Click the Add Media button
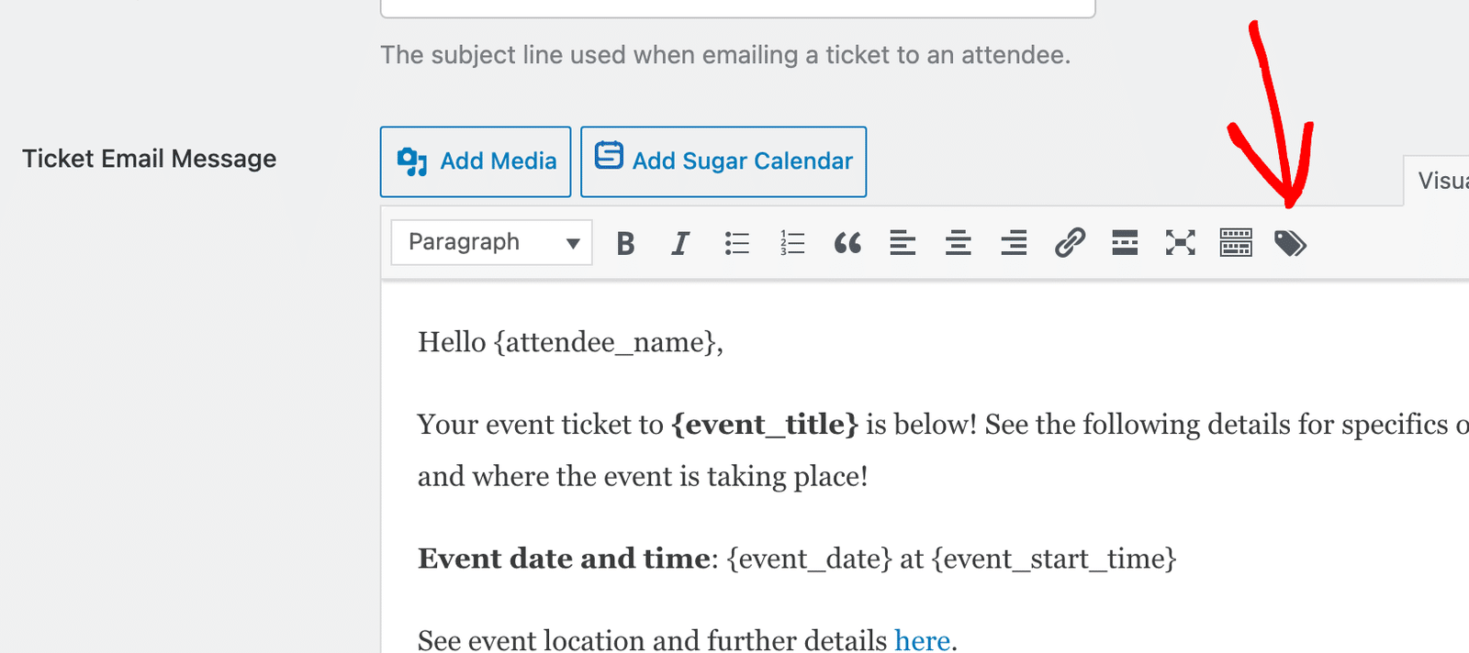The height and width of the screenshot is (653, 1469). (476, 161)
